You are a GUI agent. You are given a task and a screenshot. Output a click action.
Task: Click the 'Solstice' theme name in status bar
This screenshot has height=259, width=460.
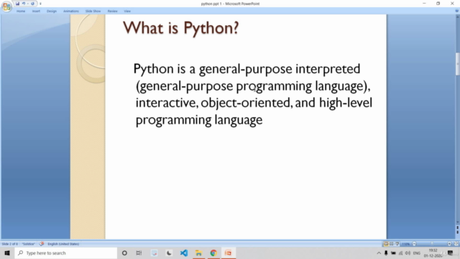click(x=29, y=244)
